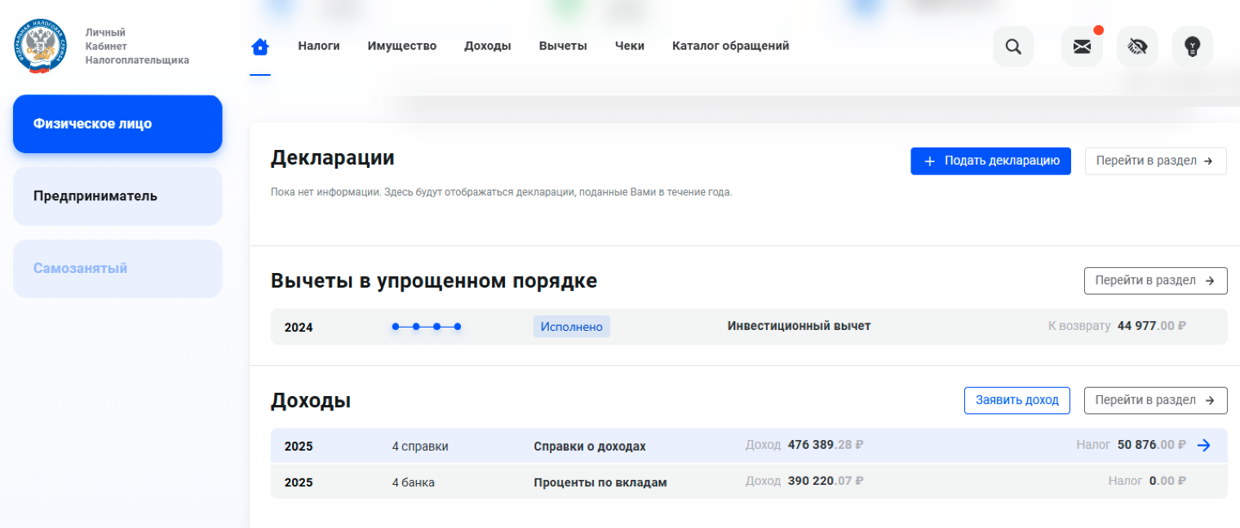The height and width of the screenshot is (528, 1240).
Task: Open the Вычеты section
Action: pos(563,46)
